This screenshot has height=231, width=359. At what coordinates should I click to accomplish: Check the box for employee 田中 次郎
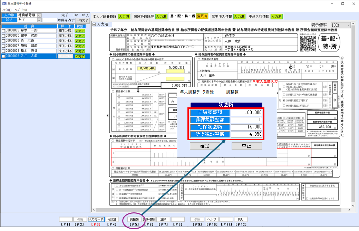tap(3, 36)
